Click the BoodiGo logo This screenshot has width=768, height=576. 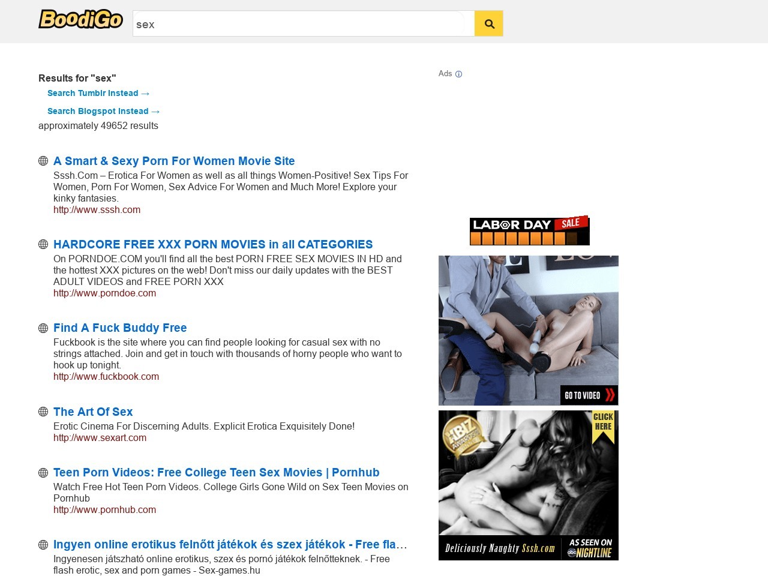80,20
